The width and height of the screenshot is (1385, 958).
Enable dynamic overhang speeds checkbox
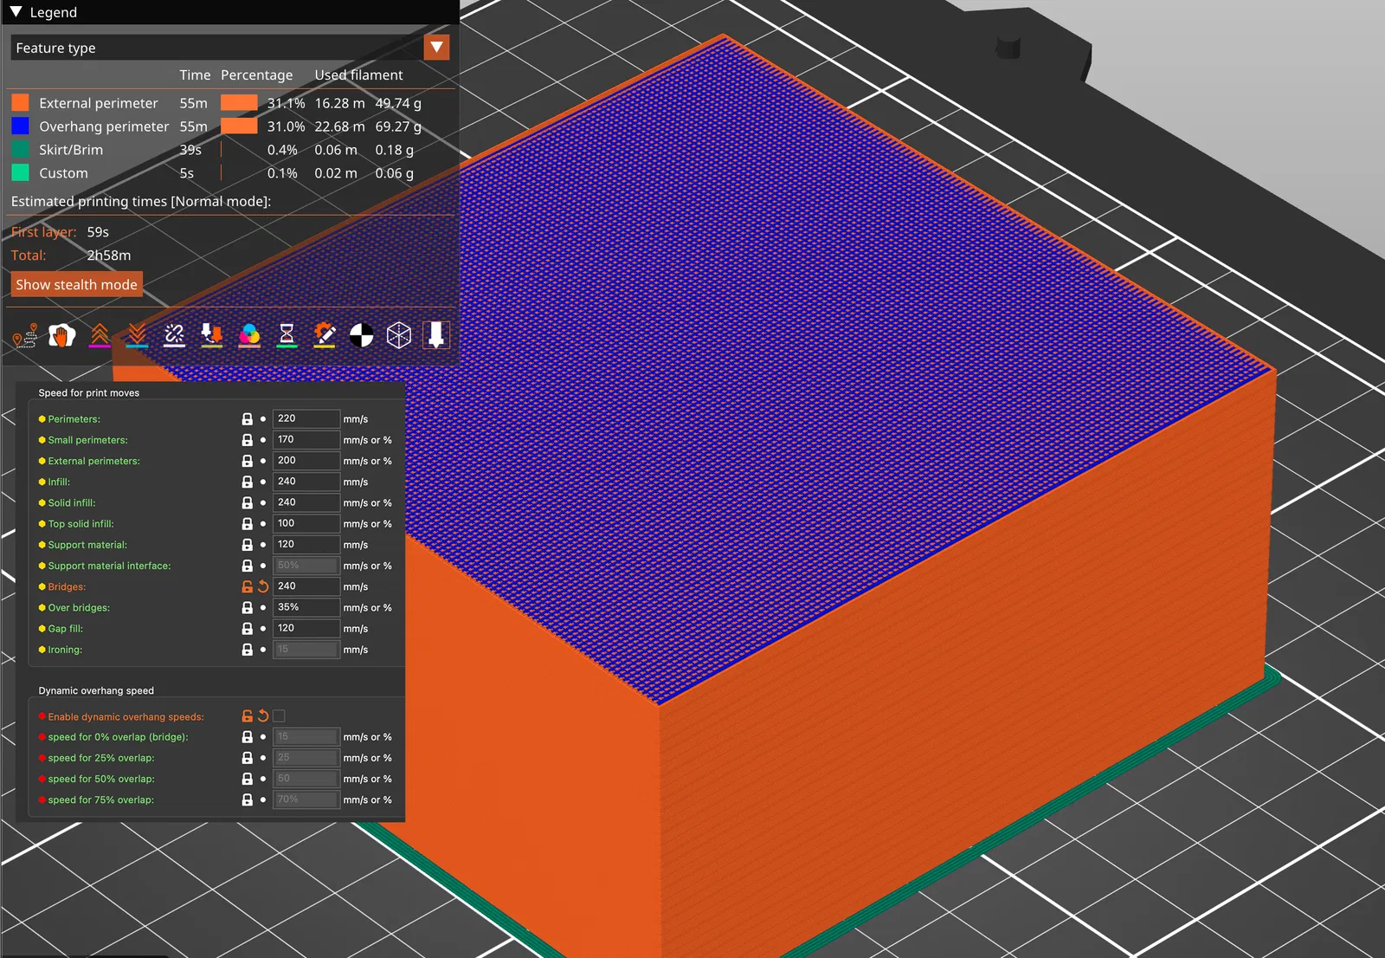pos(279,716)
